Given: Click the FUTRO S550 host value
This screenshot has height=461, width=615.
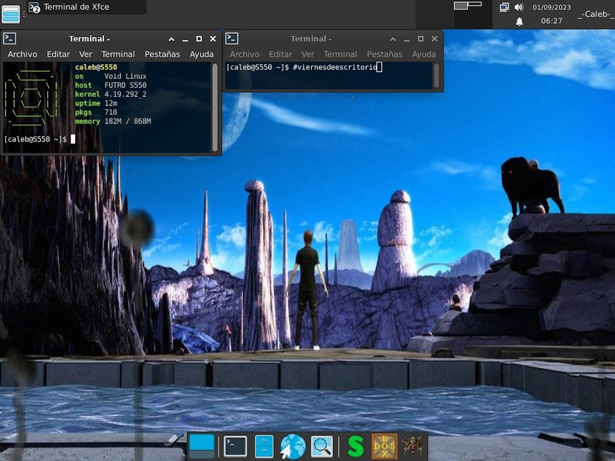Looking at the screenshot, I should (126, 86).
